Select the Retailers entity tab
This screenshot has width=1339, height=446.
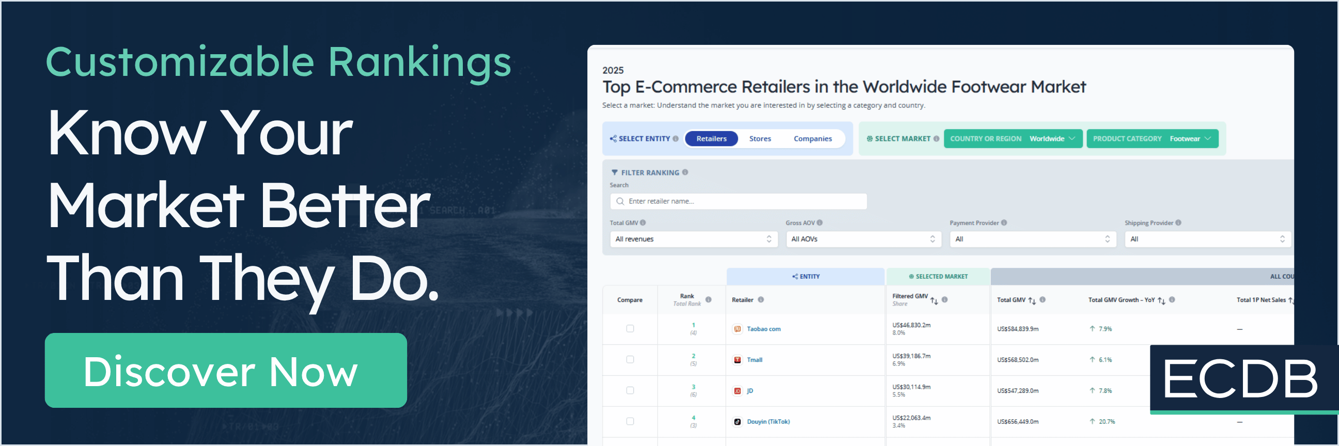711,139
